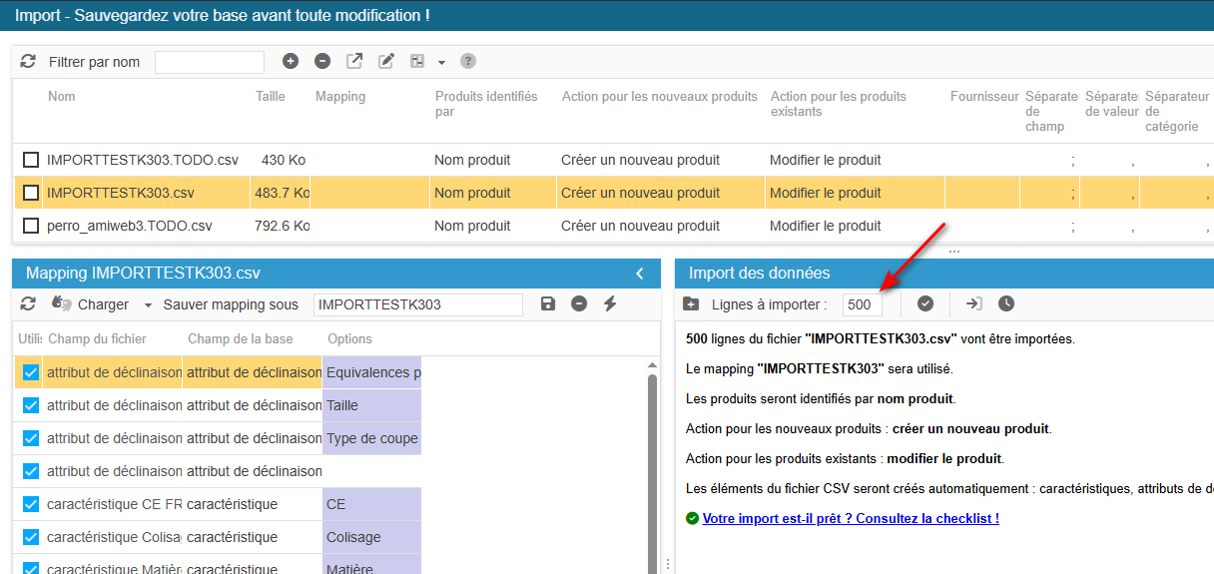
Task: Click the Charger button in Mapping toolbar
Action: coord(92,304)
